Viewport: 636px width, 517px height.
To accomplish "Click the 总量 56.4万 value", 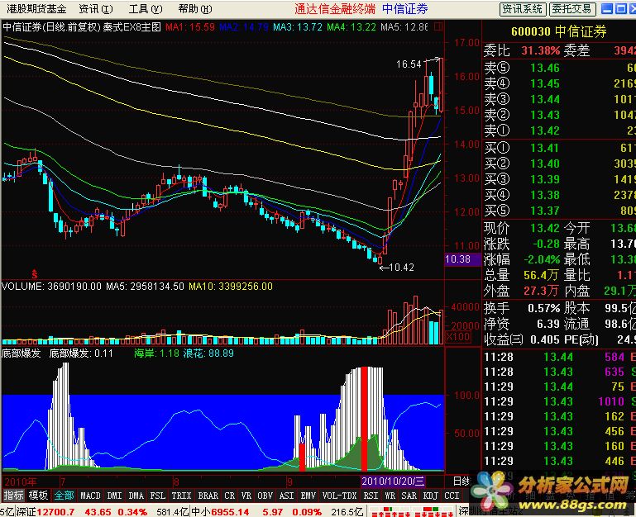I will click(x=542, y=275).
